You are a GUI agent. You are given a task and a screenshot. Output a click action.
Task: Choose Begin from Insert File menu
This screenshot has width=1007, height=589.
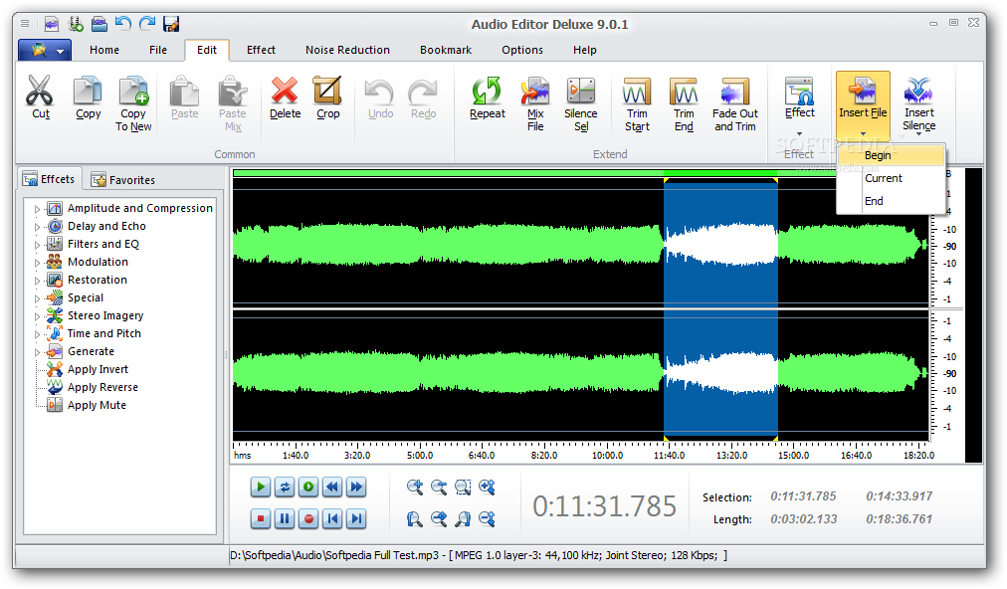coord(891,155)
